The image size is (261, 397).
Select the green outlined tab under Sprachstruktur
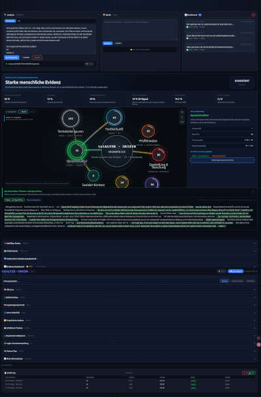pyautogui.click(x=14, y=200)
